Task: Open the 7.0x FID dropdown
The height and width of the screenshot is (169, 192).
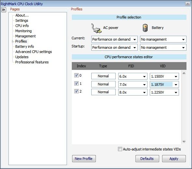Action: point(133,84)
